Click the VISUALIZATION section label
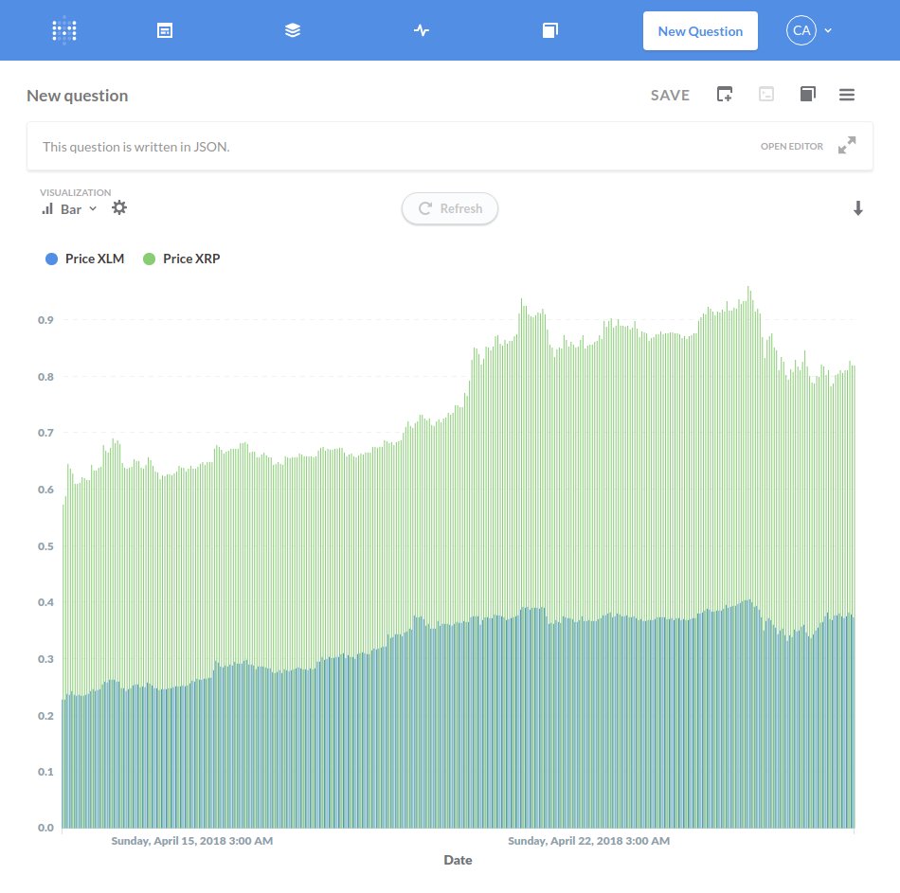The width and height of the screenshot is (900, 893). pos(75,192)
